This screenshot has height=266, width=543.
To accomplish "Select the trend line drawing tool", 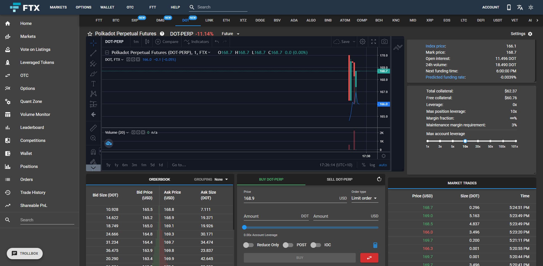I will pyautogui.click(x=93, y=53).
